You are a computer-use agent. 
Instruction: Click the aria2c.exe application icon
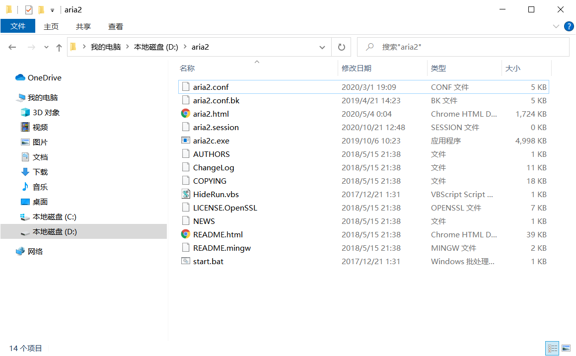(x=186, y=141)
